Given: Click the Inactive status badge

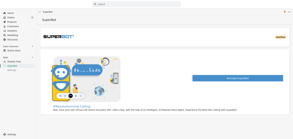Looking at the screenshot, I should click(x=280, y=37).
